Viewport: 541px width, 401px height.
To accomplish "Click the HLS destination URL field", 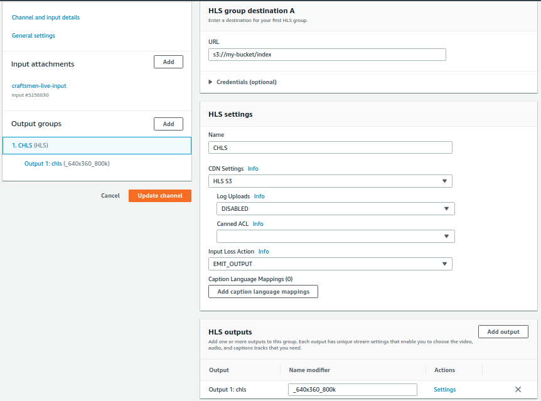I will point(327,55).
